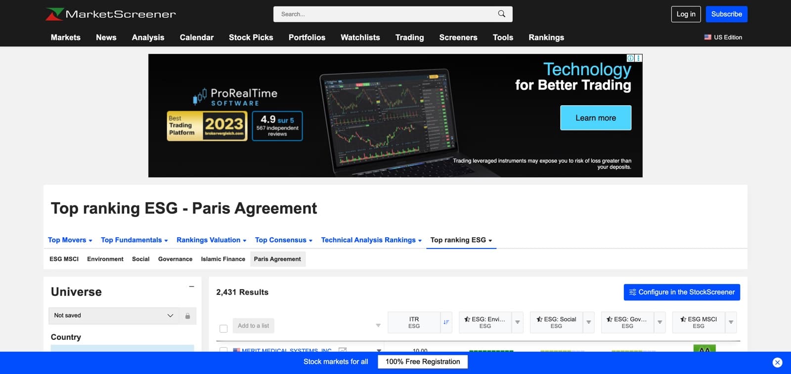791x374 pixels.
Task: Open the ad info icon
Action: pyautogui.click(x=630, y=58)
